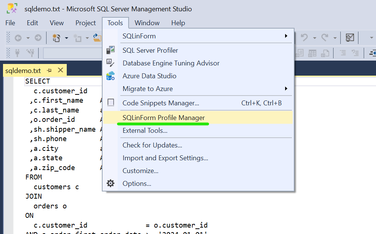Open Options using the gear icon
This screenshot has height=234, width=376.
tap(110, 183)
